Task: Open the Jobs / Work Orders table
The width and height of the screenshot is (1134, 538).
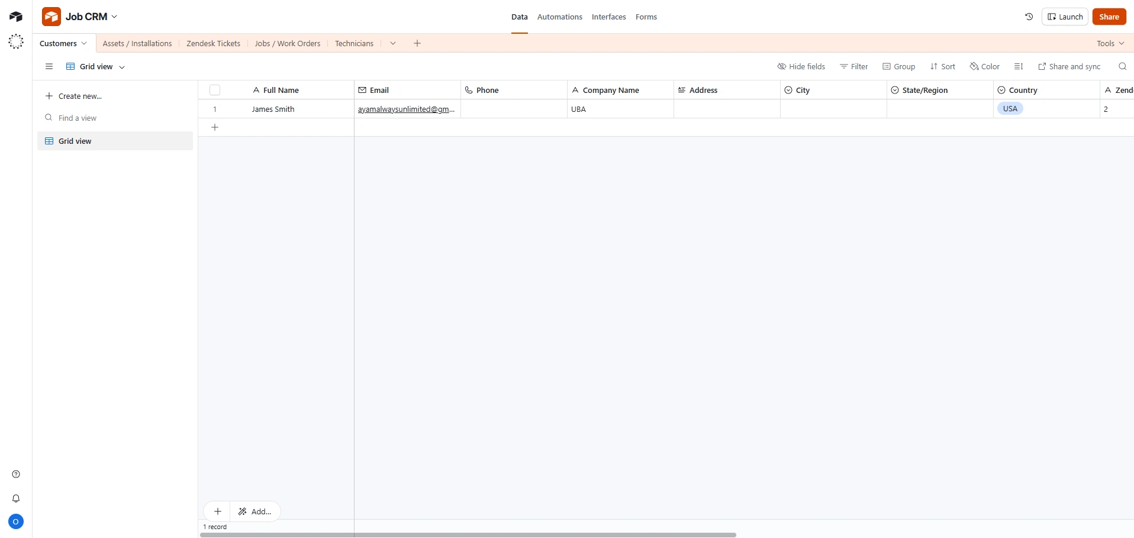Action: coord(288,43)
